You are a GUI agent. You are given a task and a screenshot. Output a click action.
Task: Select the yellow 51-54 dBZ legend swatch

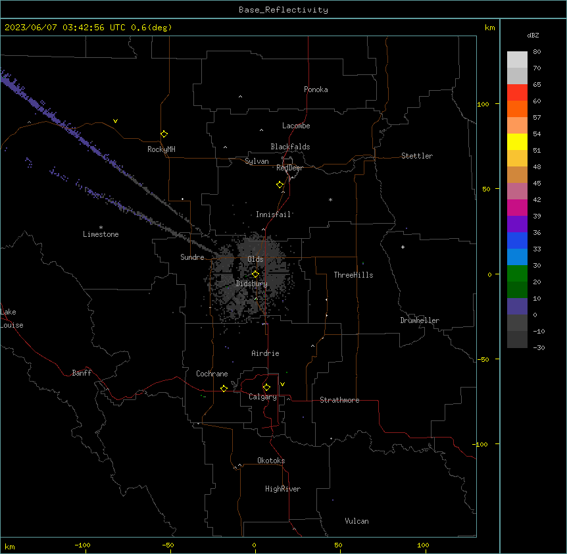pyautogui.click(x=517, y=141)
